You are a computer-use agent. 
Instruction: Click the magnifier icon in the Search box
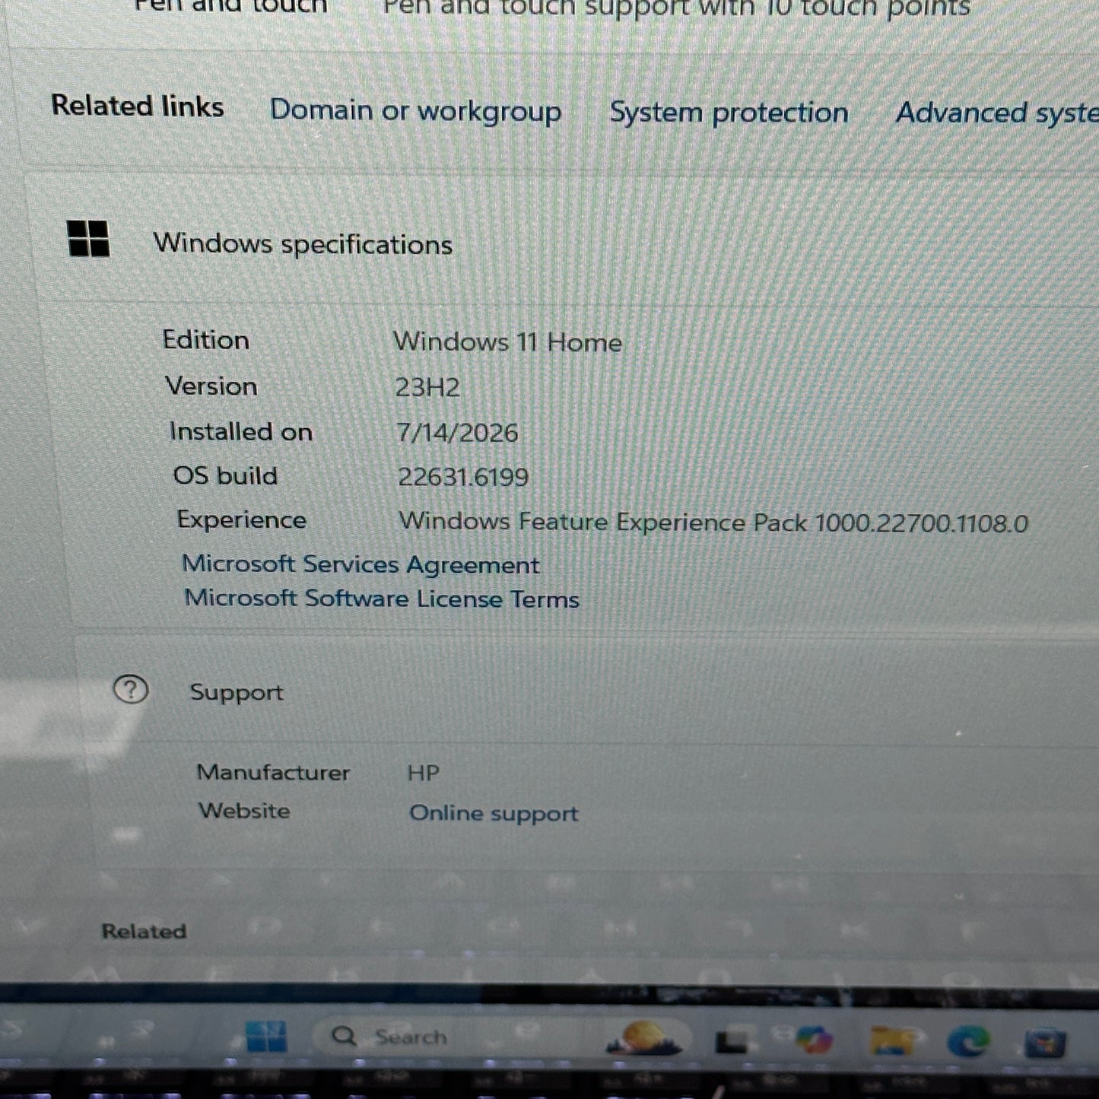344,1036
